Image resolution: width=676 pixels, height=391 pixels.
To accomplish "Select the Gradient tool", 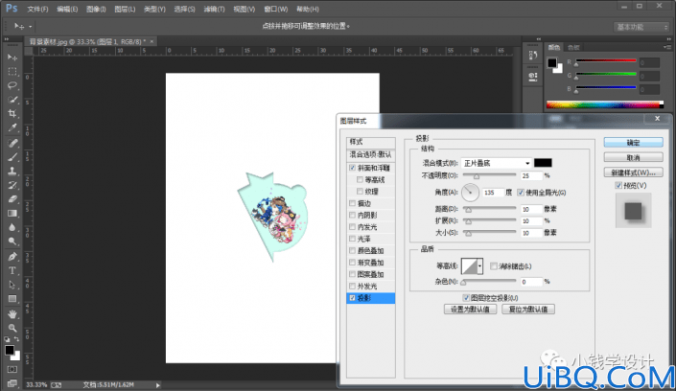I will tap(12, 214).
